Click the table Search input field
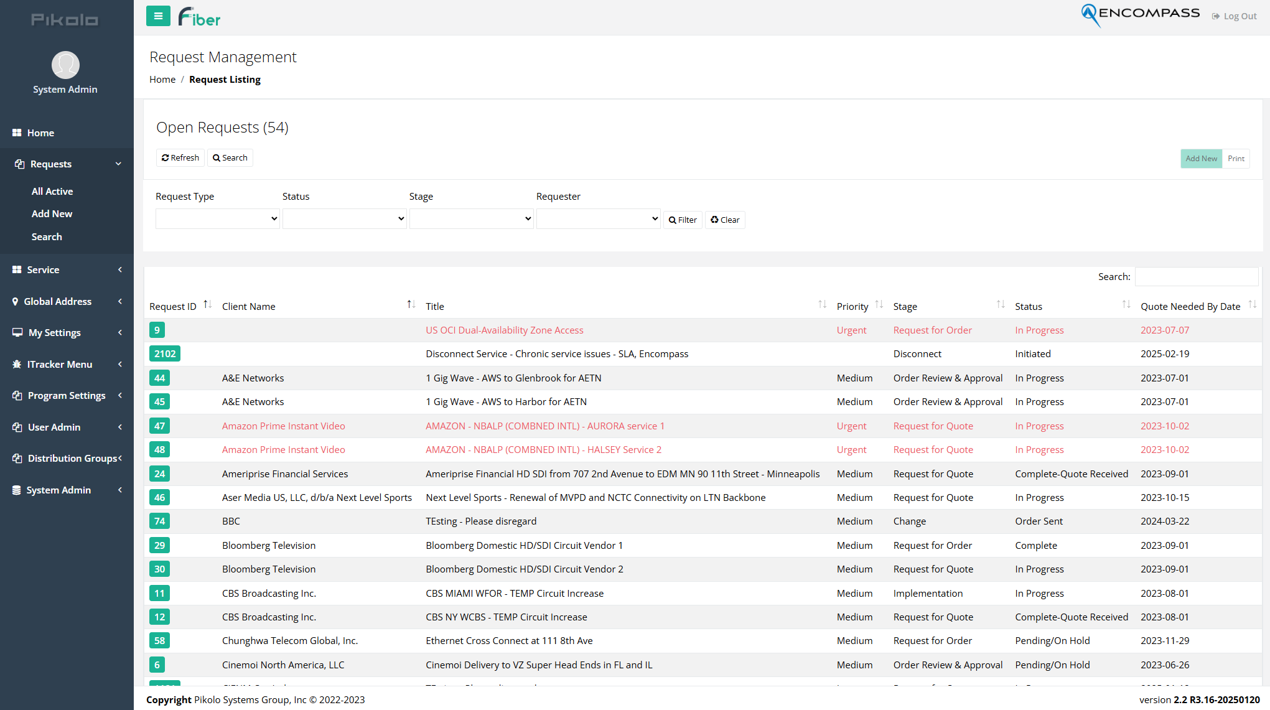 click(1197, 276)
